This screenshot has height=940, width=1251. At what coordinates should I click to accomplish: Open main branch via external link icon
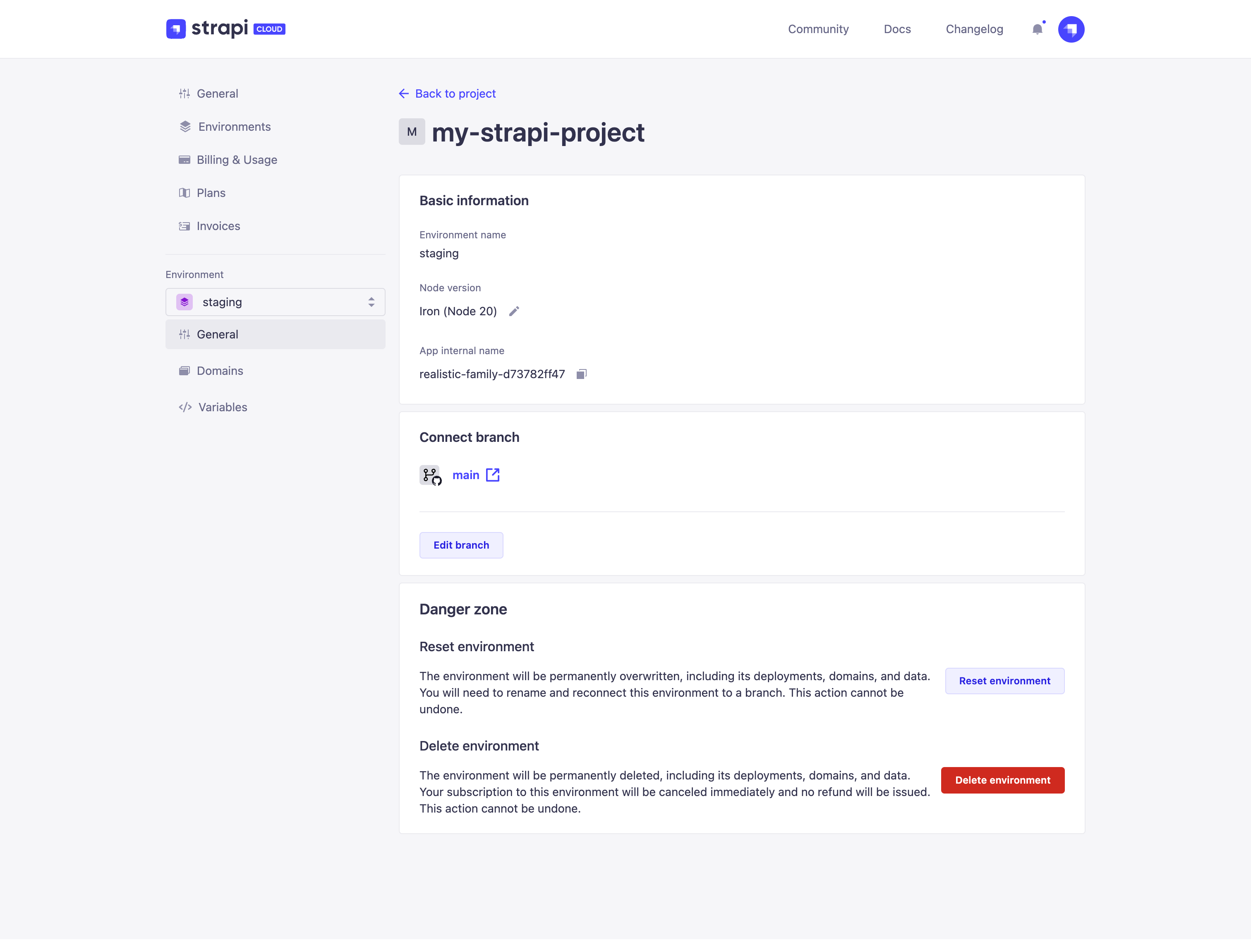(x=493, y=475)
